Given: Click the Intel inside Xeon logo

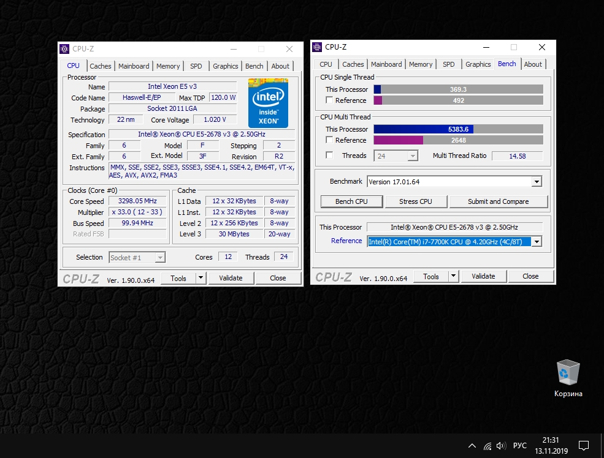Looking at the screenshot, I should click(x=268, y=103).
